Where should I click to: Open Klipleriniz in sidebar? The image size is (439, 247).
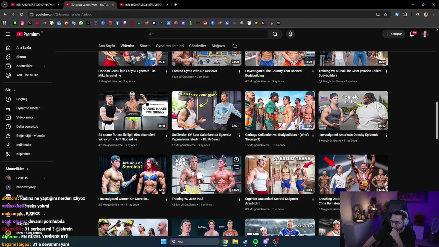point(27,154)
